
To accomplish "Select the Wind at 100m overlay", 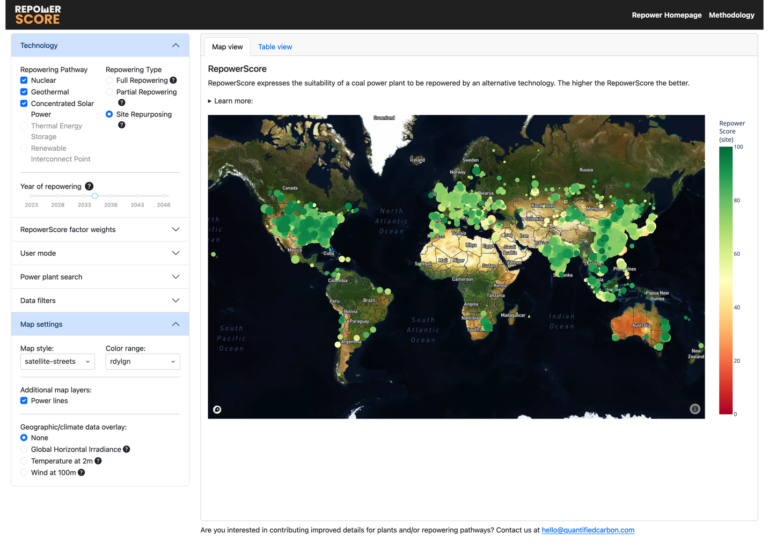I will (24, 473).
